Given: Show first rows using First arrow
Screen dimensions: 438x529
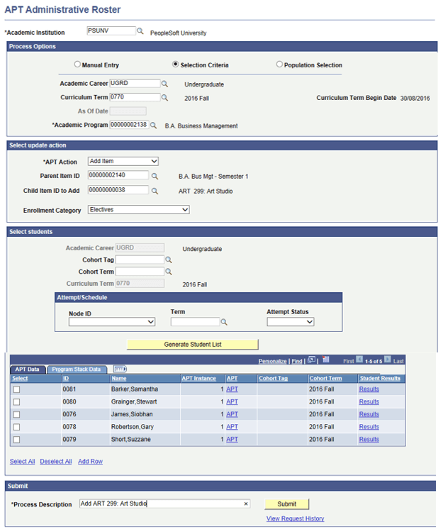Looking at the screenshot, I should pyautogui.click(x=359, y=360).
